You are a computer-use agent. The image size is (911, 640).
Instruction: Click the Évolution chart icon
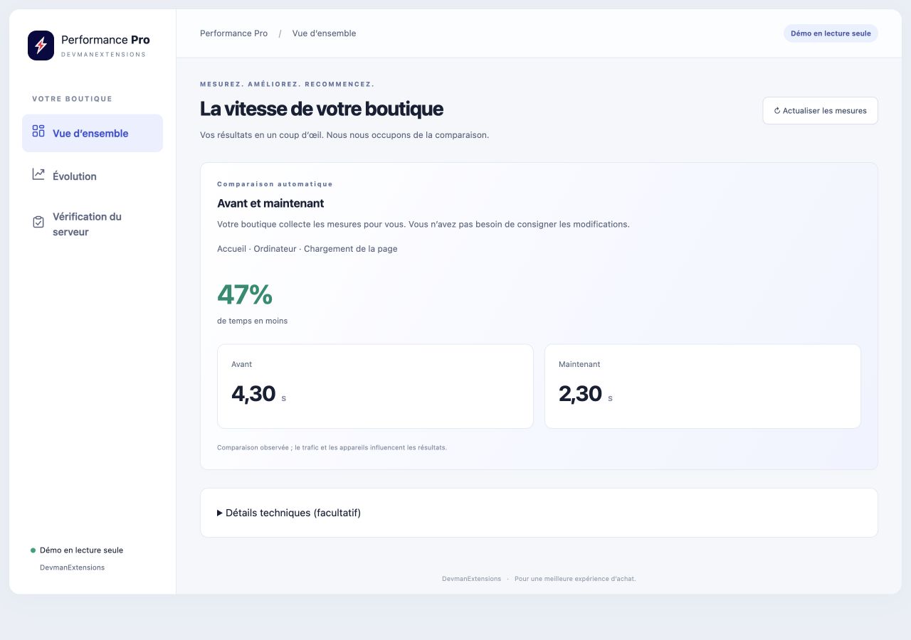38,174
